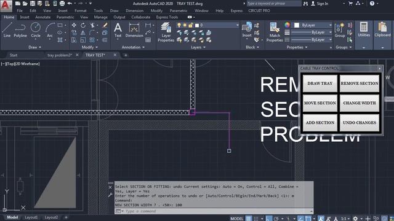
Task: Click the CHANGE WIDTH button
Action: [360, 103]
